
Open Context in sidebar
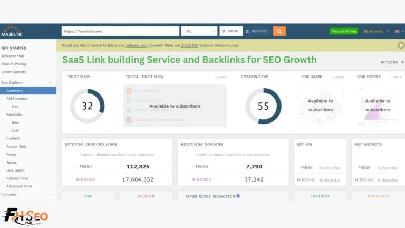(x=13, y=138)
